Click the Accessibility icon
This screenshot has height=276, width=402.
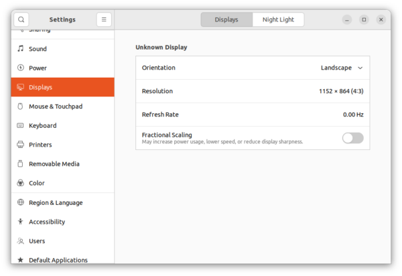click(21, 222)
